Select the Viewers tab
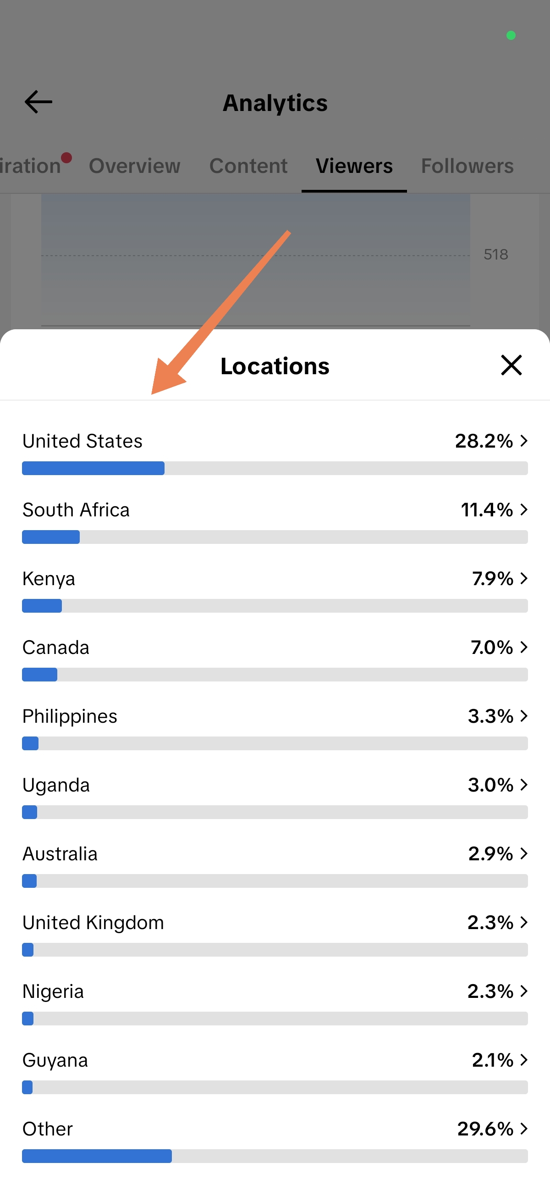Screen dimensions: 550x1196 point(354,166)
